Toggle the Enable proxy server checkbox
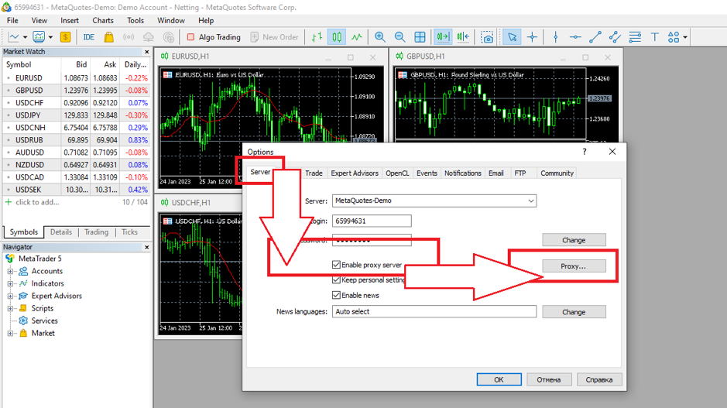The image size is (727, 408). pos(337,265)
